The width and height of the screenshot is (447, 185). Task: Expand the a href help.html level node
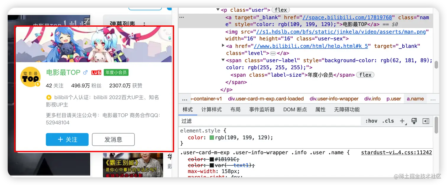[x=223, y=46]
